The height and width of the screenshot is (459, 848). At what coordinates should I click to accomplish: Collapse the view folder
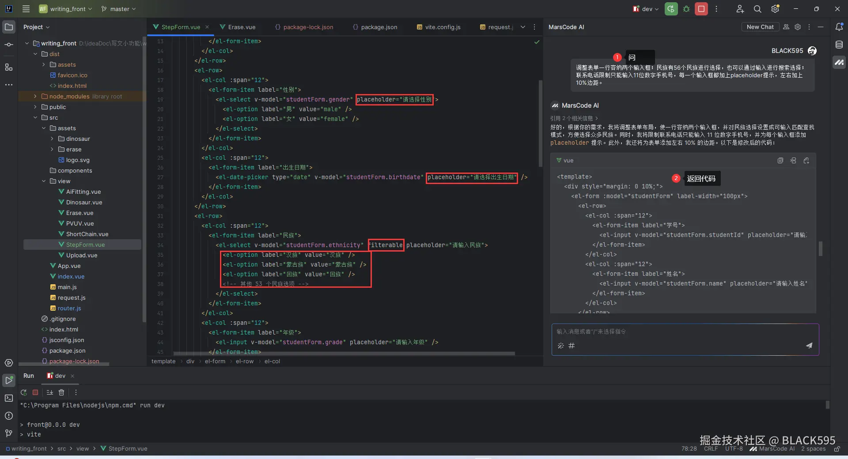(x=44, y=181)
